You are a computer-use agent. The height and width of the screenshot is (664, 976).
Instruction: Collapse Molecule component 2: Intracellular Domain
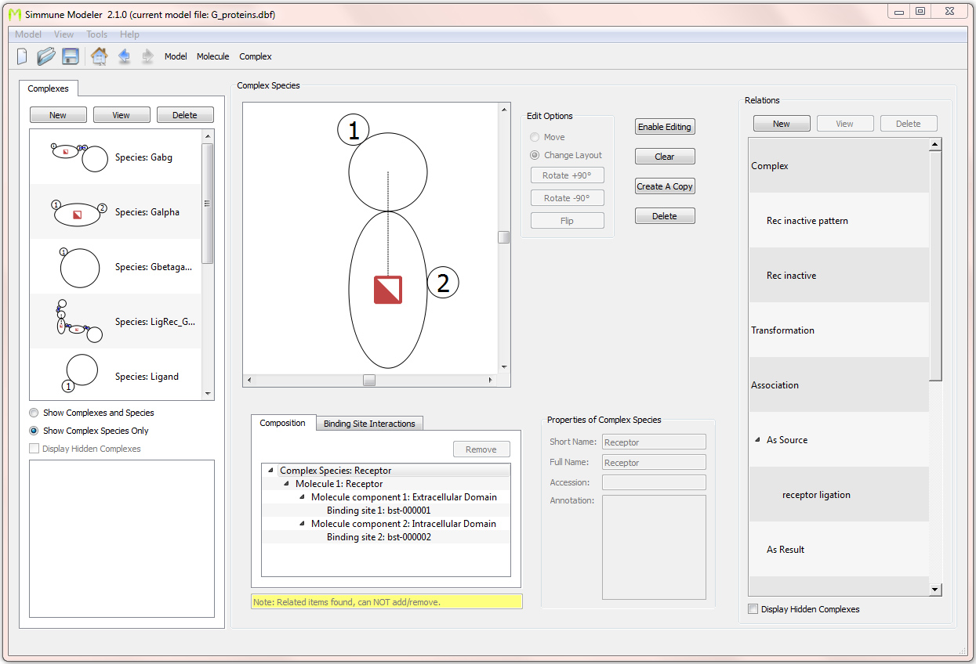302,524
